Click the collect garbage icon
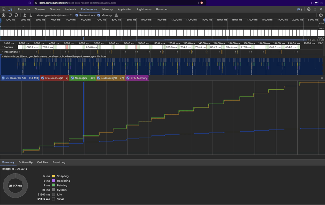This screenshot has height=205, width=325. [x=116, y=15]
